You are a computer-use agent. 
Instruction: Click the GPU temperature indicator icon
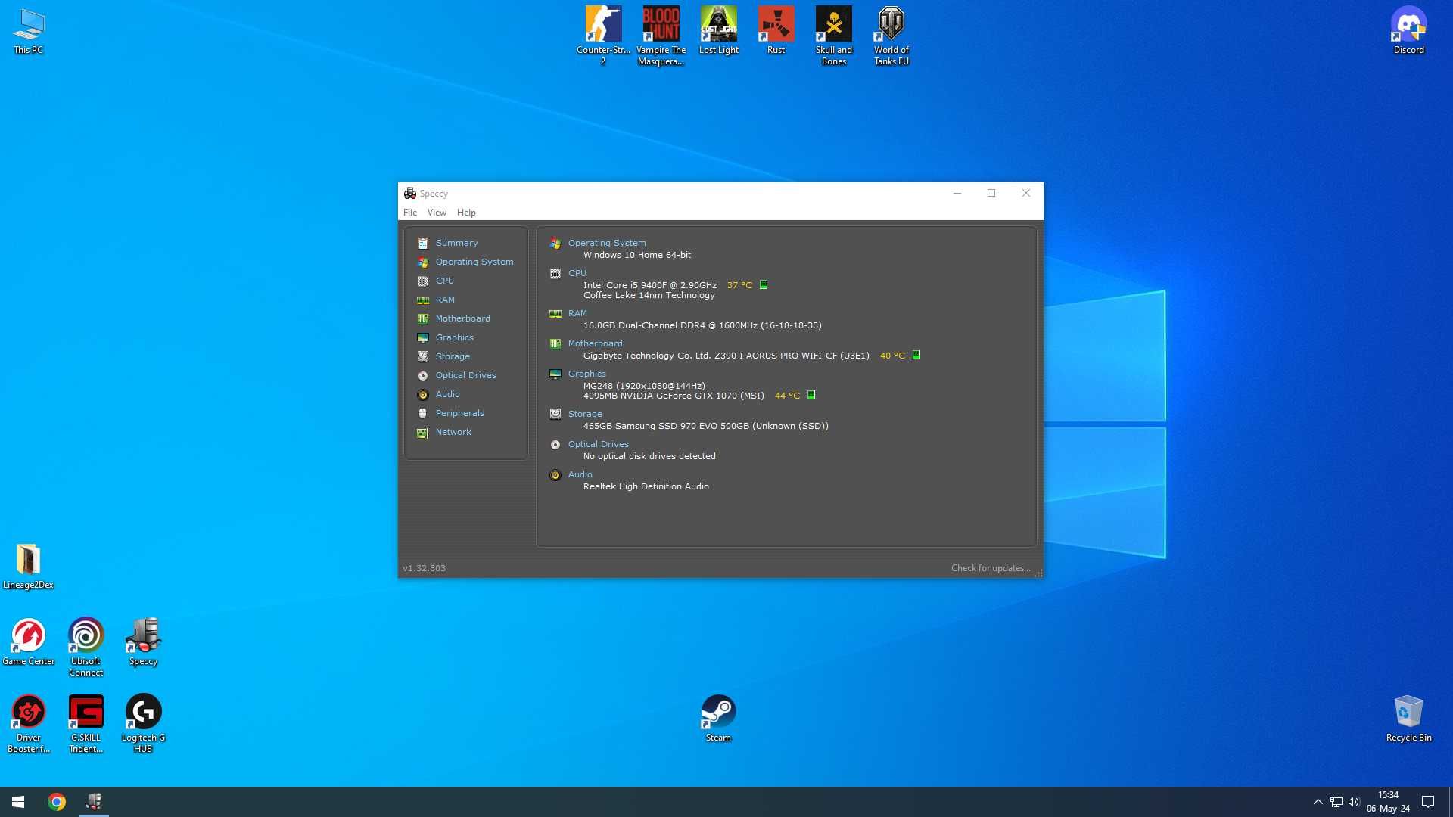[811, 395]
